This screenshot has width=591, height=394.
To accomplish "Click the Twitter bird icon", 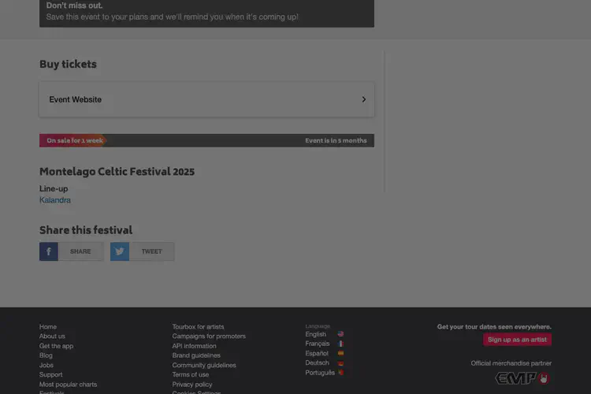I will (120, 251).
